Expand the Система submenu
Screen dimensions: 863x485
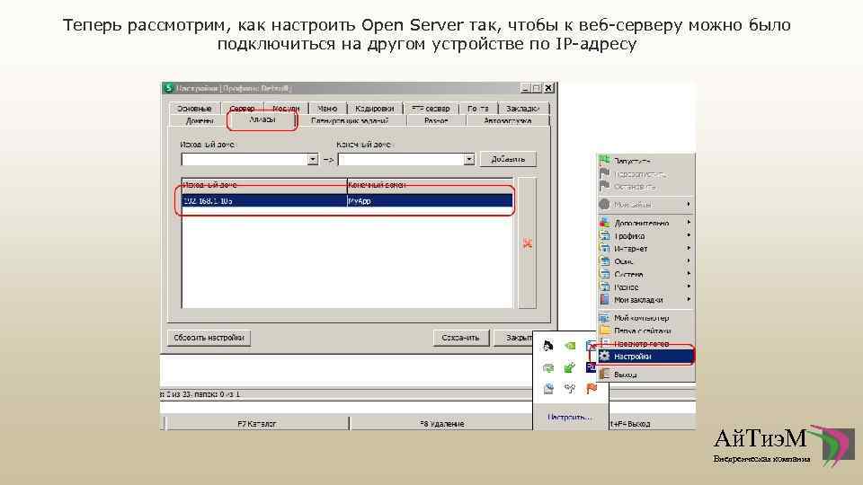point(645,274)
